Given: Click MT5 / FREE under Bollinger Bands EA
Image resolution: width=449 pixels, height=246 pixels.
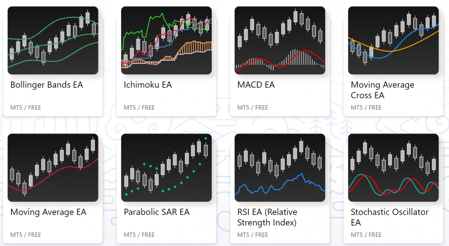Looking at the screenshot, I should (x=26, y=108).
